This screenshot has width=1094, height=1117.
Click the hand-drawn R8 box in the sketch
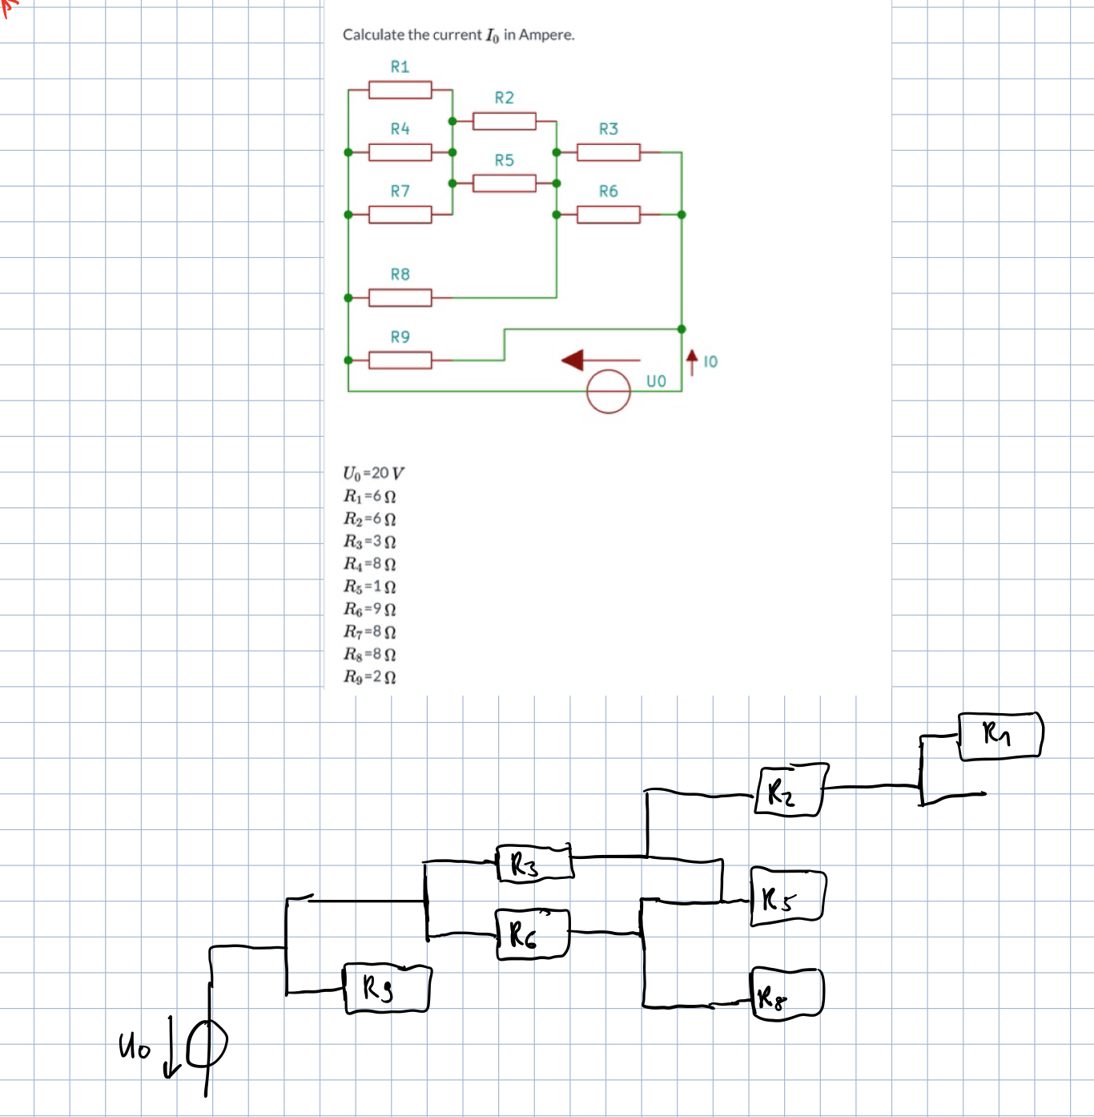[787, 994]
